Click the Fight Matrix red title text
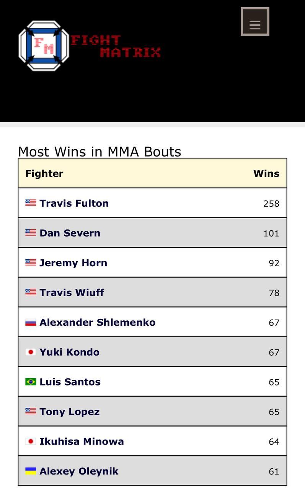The image size is (305, 491). pos(115,46)
